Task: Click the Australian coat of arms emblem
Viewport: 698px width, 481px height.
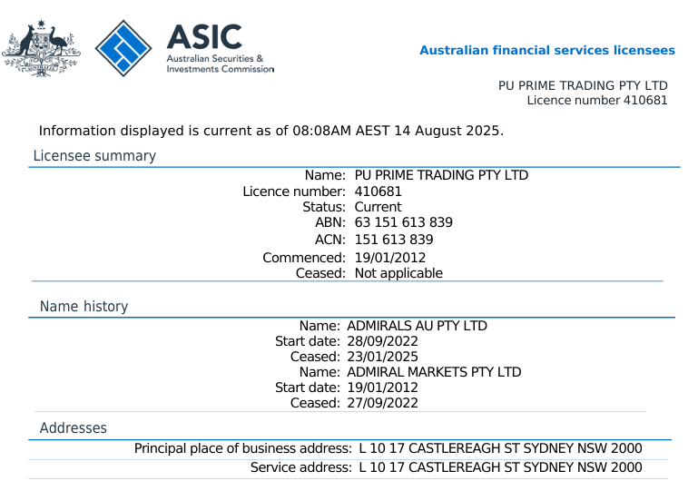Action: [x=40, y=47]
